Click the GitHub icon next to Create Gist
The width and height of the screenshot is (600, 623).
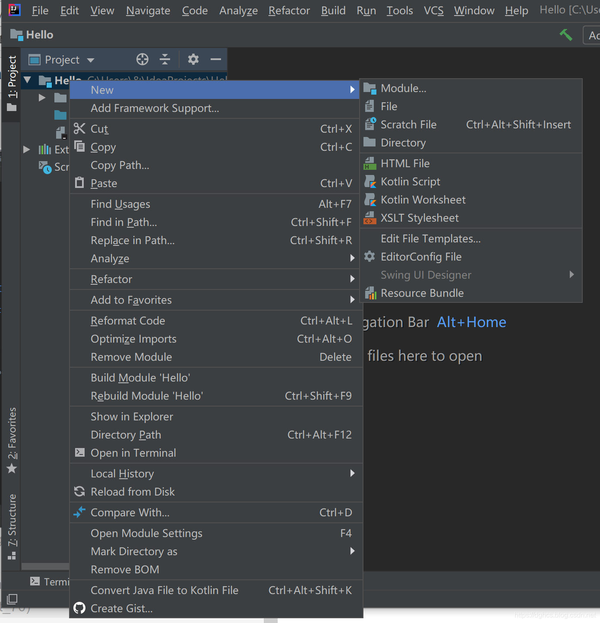point(79,608)
